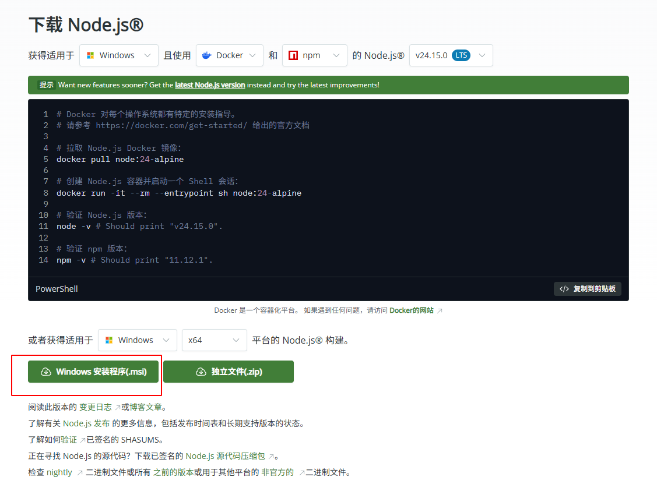Click code line "npm -v # Should print"
The width and height of the screenshot is (657, 491).
(x=135, y=260)
